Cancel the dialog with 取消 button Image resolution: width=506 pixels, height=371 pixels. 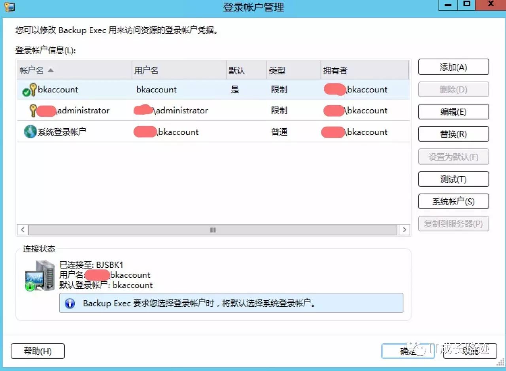(470, 351)
